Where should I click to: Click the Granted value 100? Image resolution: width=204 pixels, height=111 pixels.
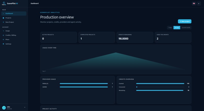tap(188, 84)
